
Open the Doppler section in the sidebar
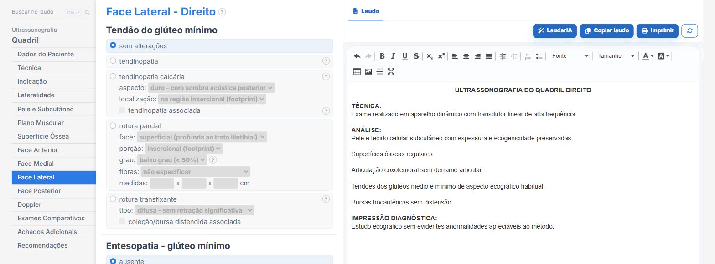click(x=54, y=204)
